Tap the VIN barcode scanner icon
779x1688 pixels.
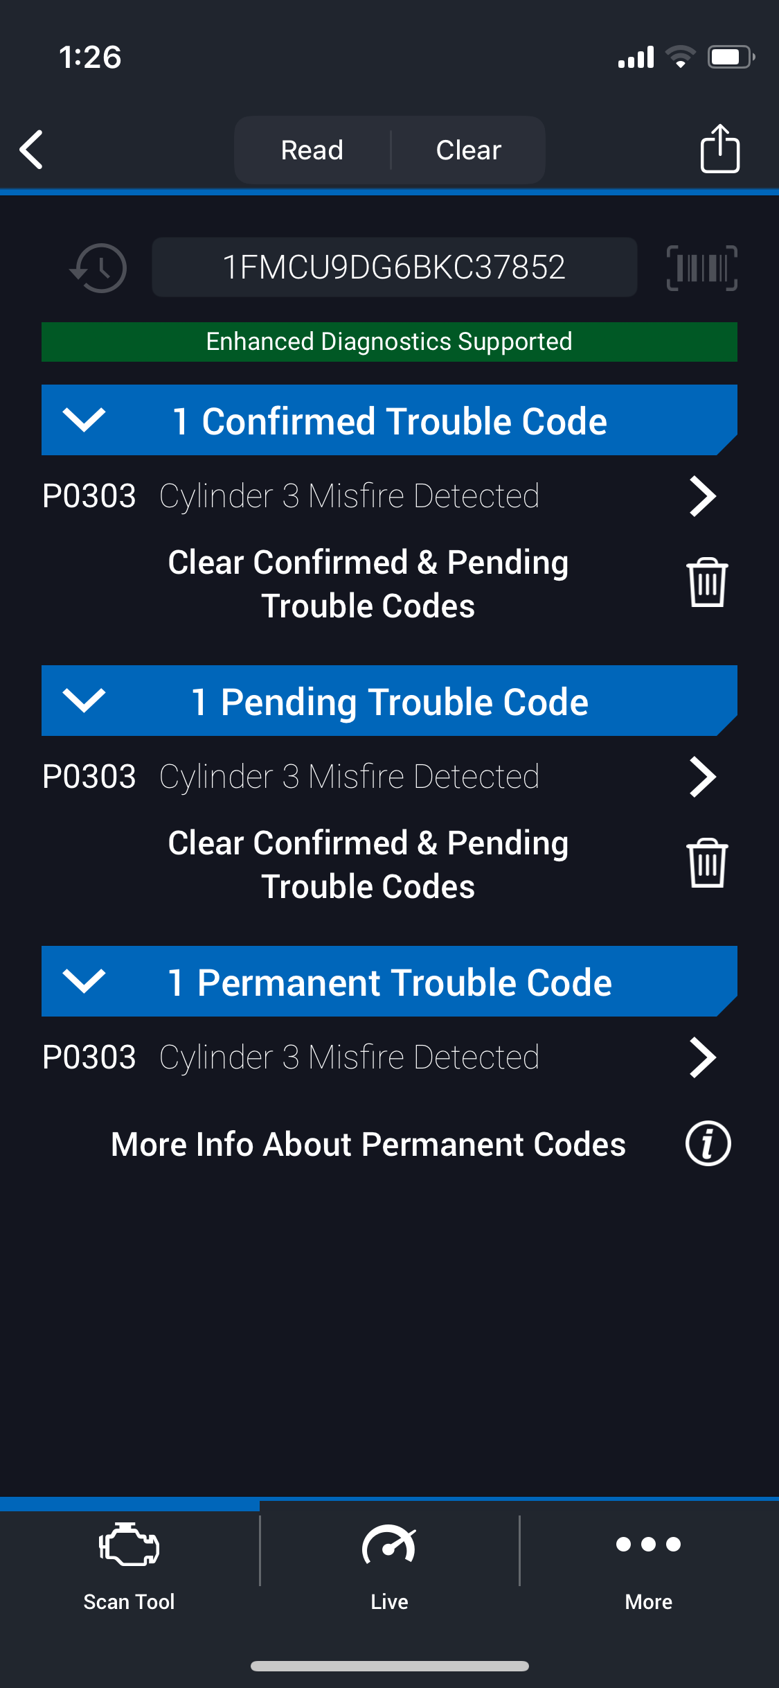pos(701,267)
